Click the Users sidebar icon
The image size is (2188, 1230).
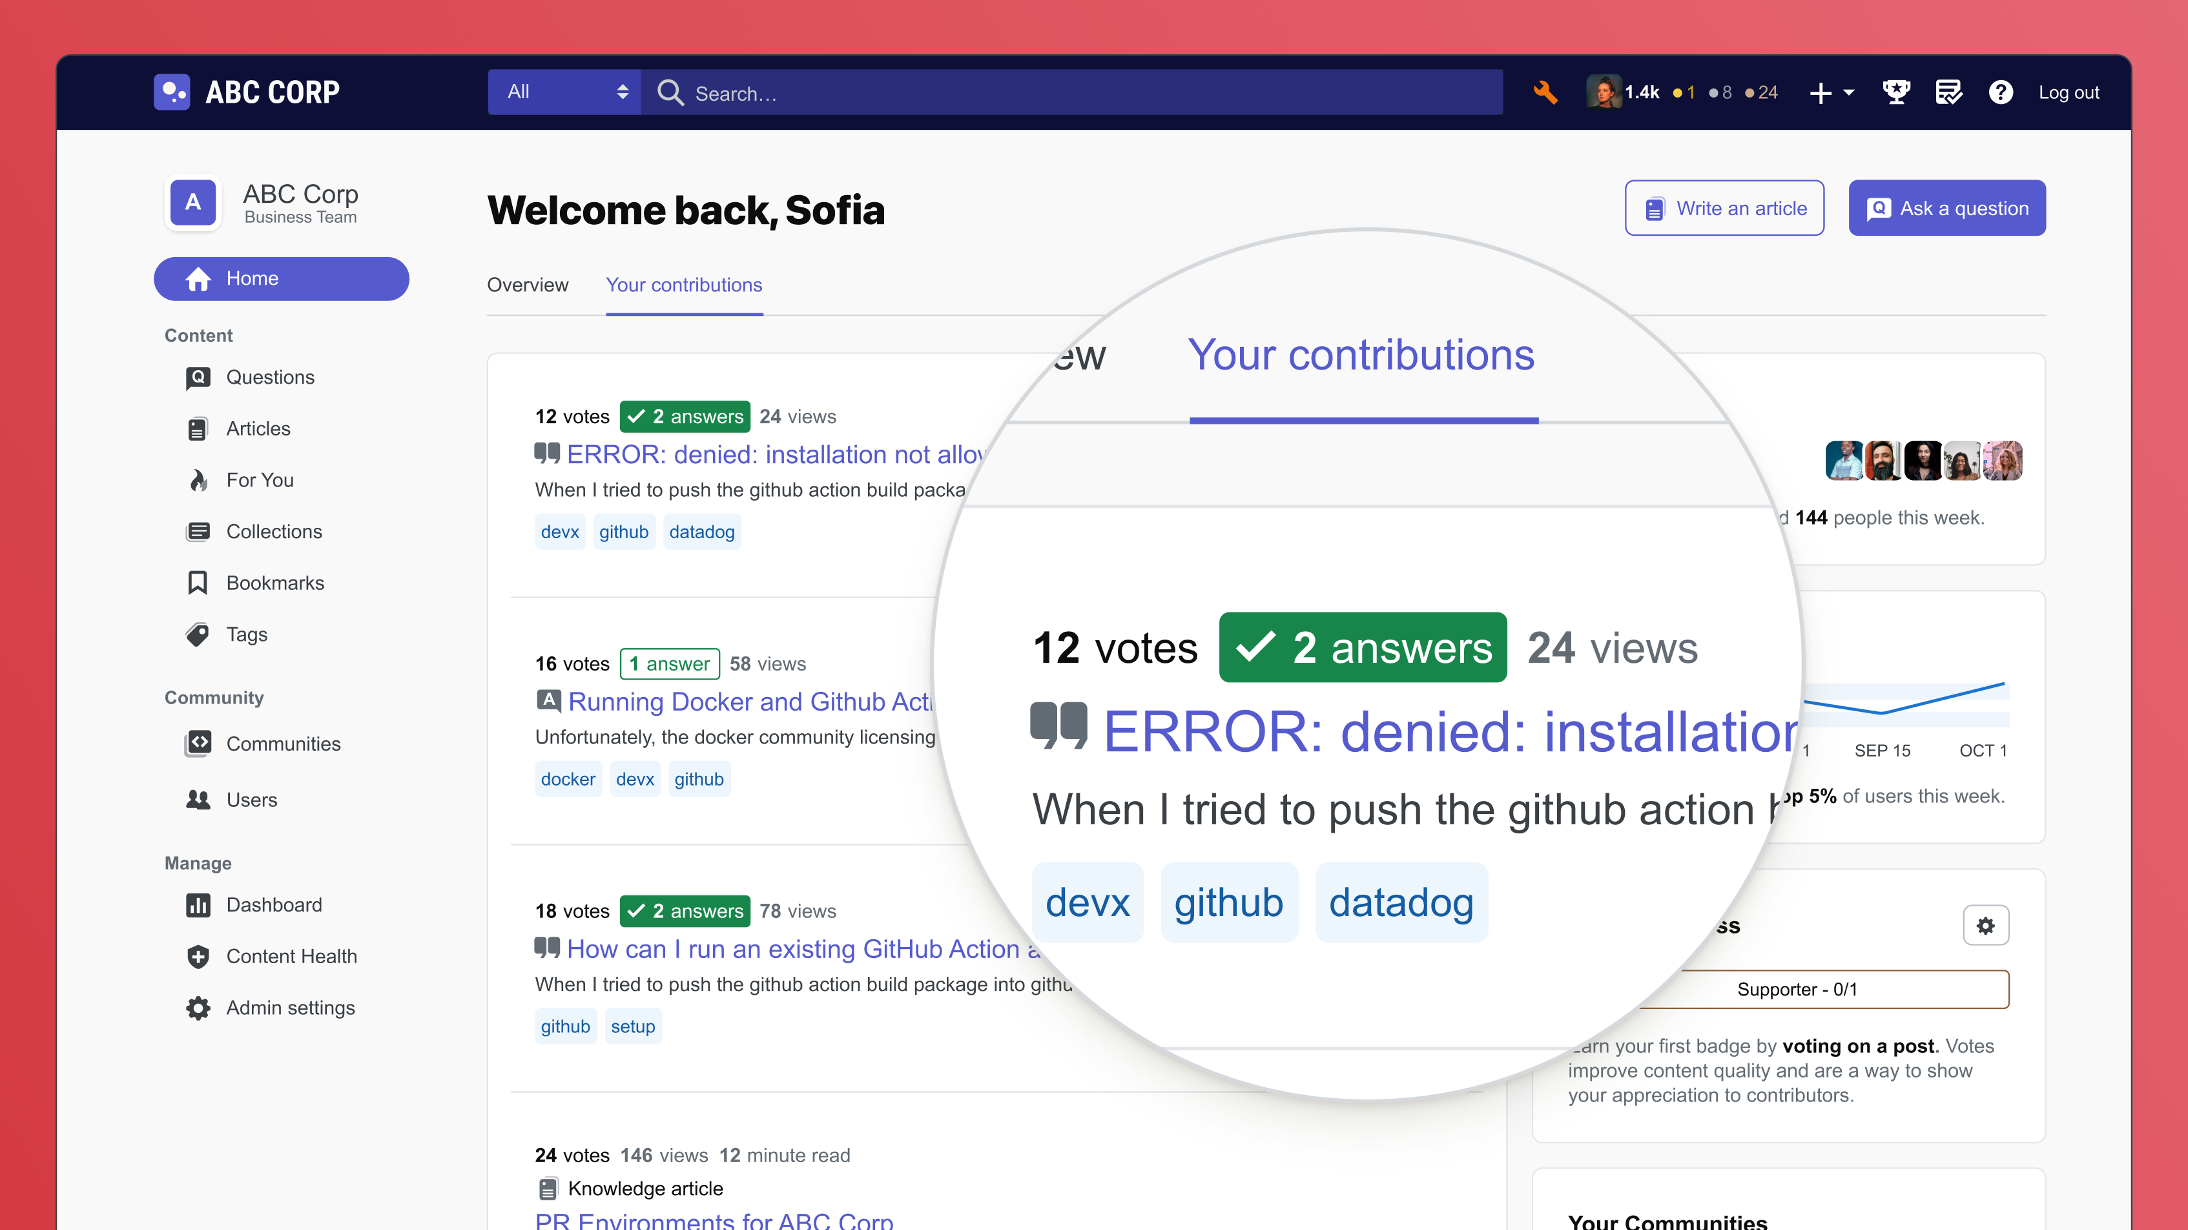pos(198,799)
